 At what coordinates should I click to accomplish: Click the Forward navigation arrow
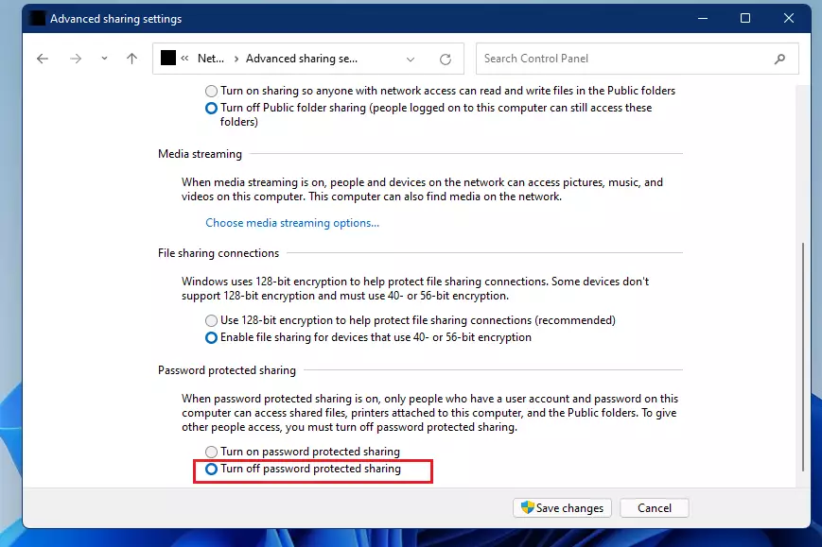[x=76, y=59]
